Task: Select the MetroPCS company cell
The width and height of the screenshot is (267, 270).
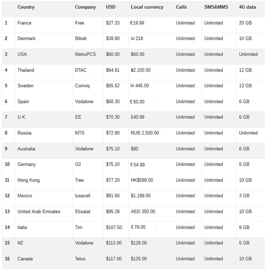Action: pos(85,54)
